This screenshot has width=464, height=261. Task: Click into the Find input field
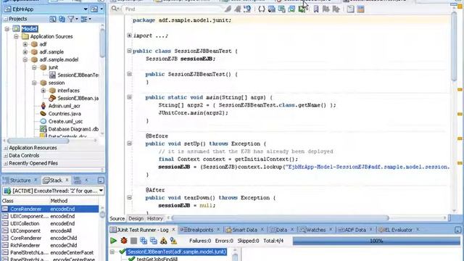(173, 9)
